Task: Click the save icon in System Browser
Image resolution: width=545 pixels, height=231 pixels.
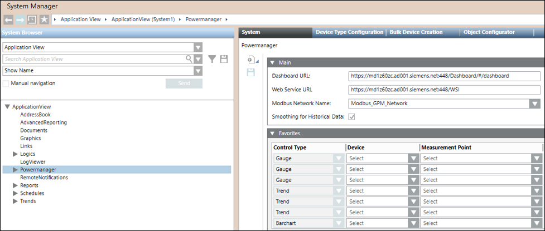Action: [x=224, y=59]
